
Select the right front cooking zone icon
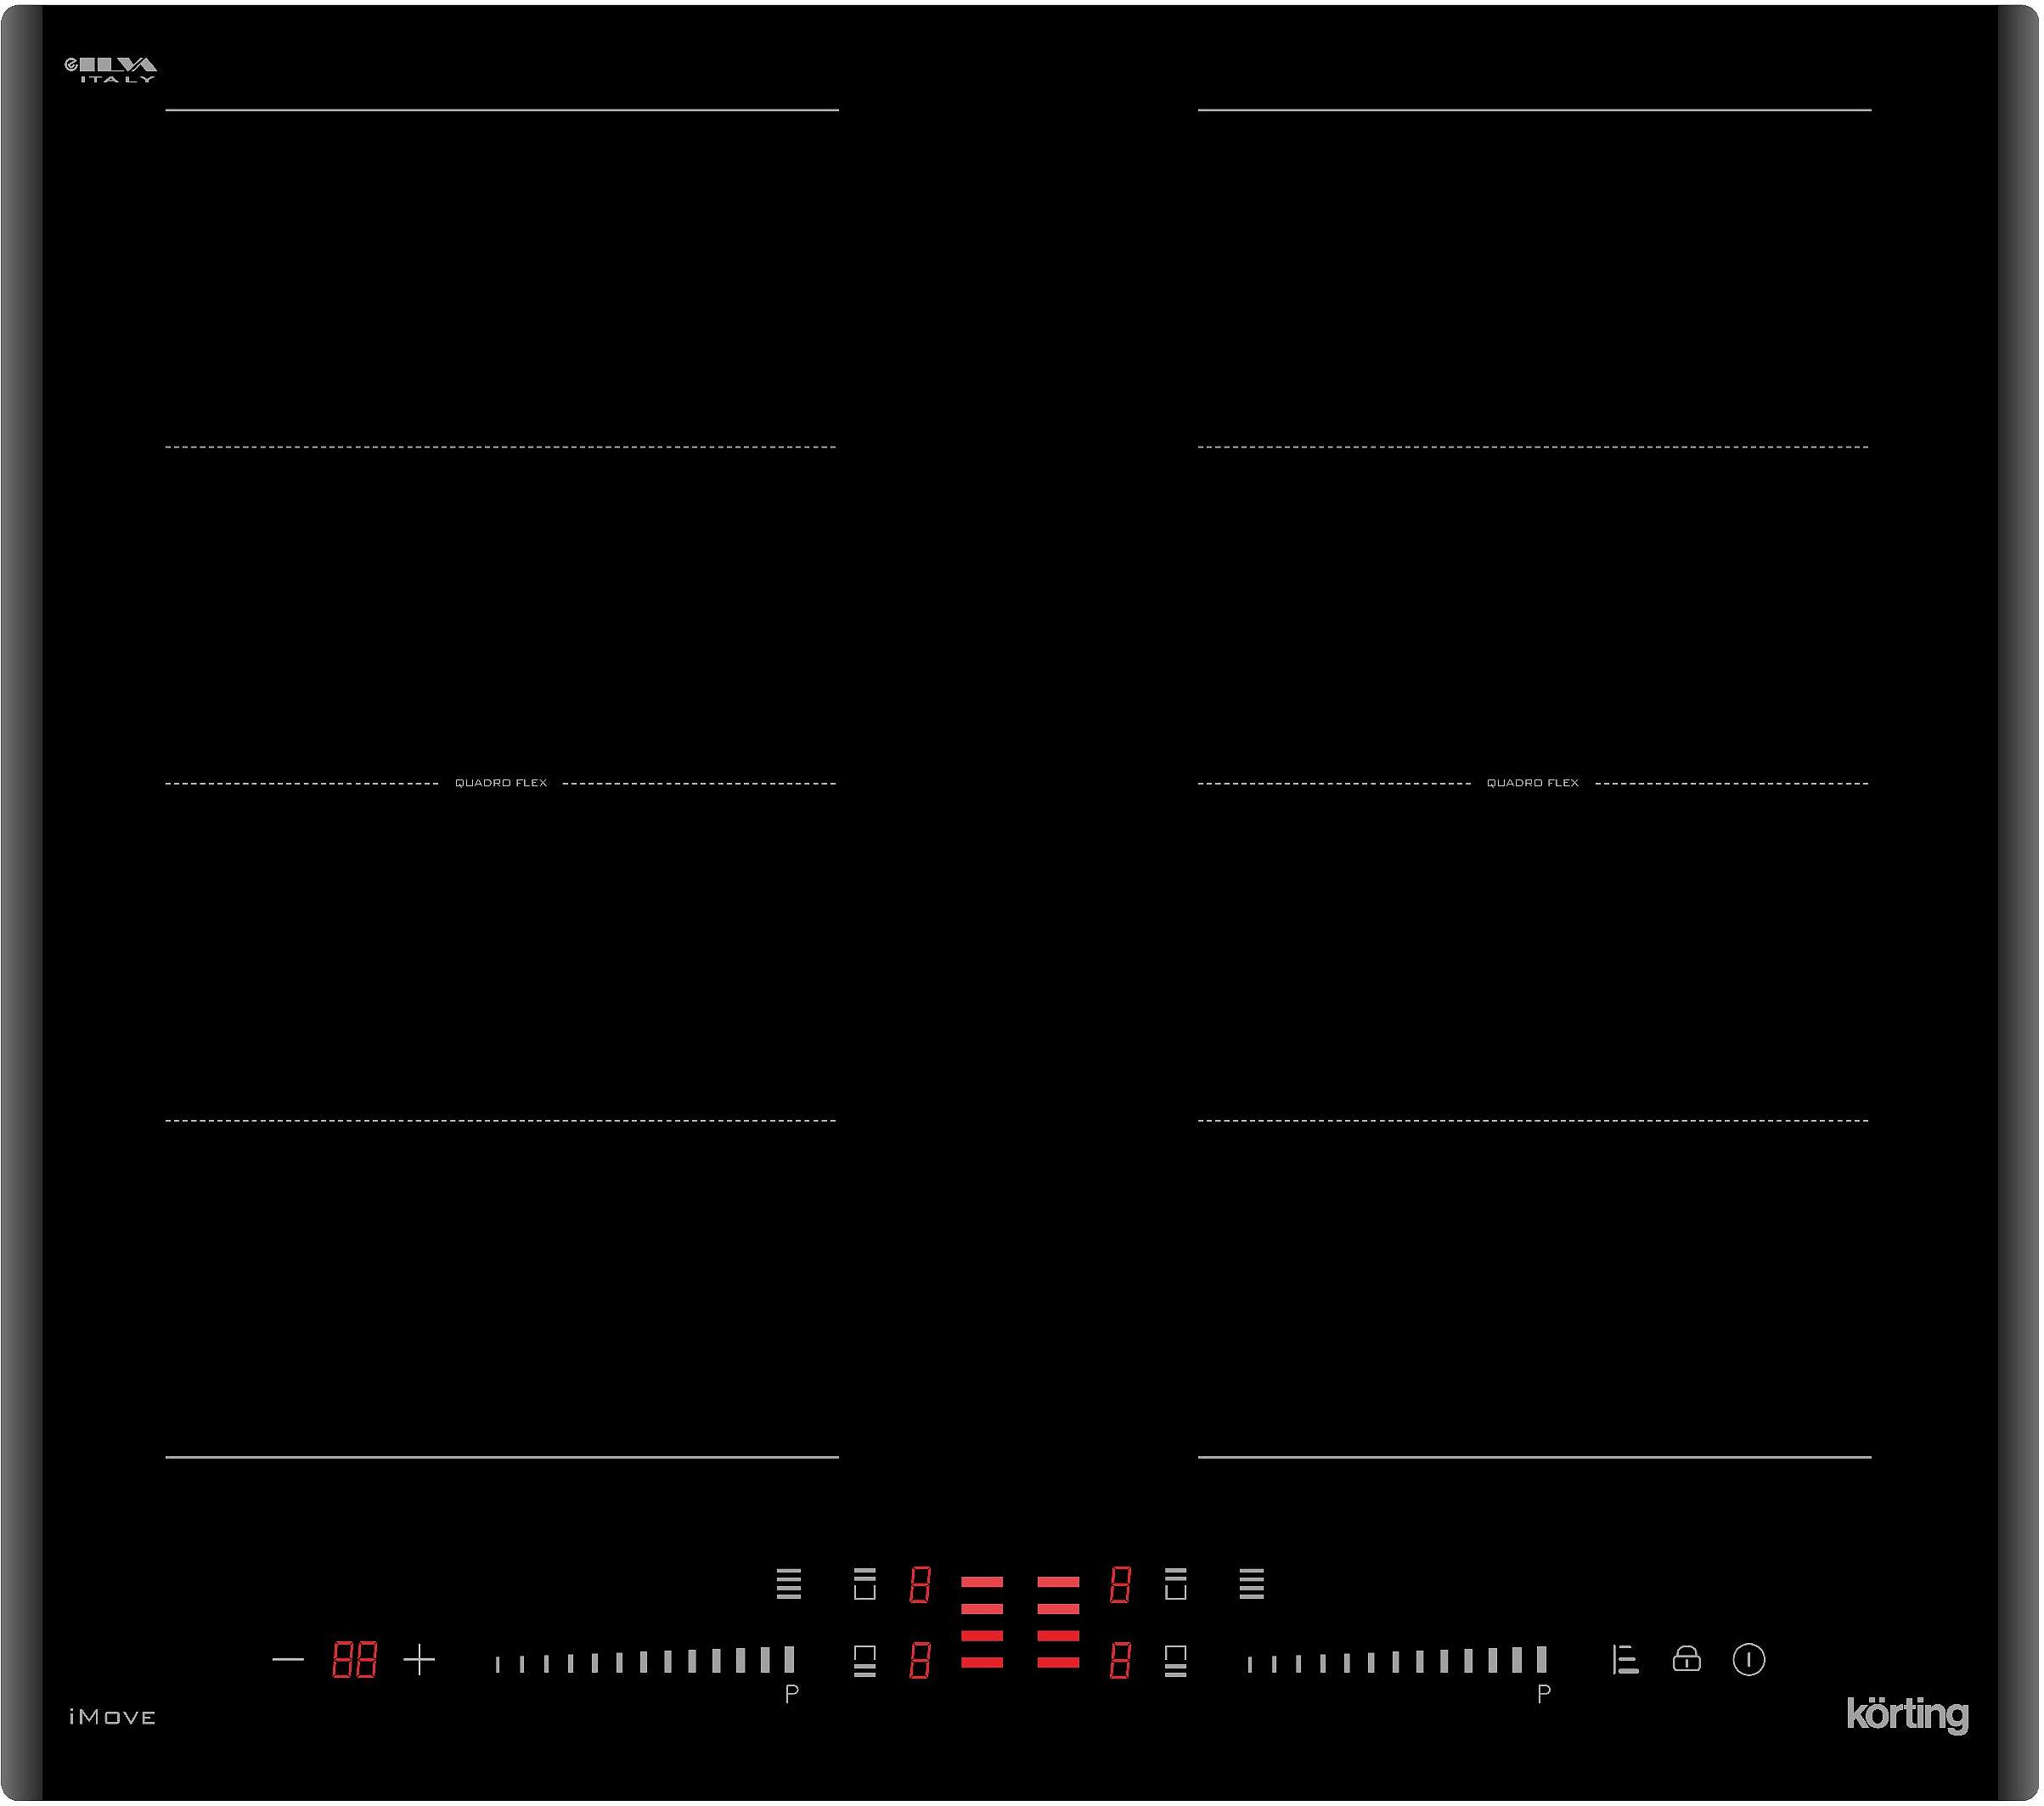[x=1176, y=1662]
